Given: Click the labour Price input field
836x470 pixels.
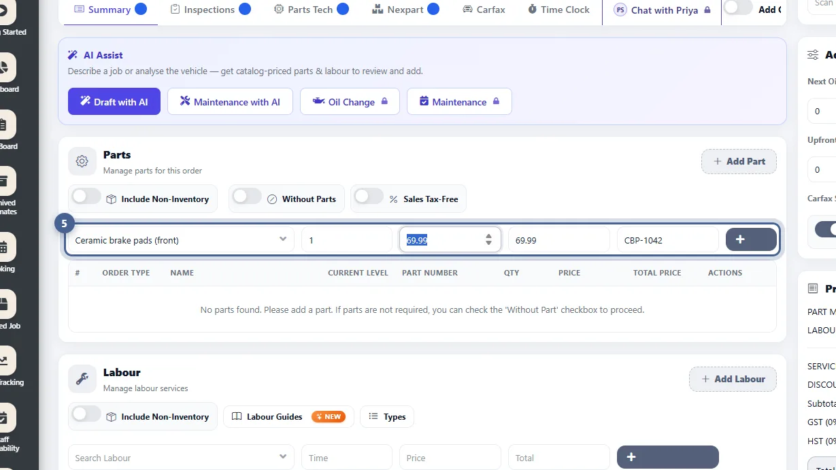Looking at the screenshot, I should click(450, 457).
